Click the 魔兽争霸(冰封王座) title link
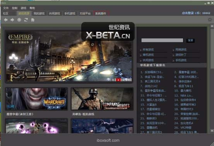The image size is (214, 146). tap(20, 114)
